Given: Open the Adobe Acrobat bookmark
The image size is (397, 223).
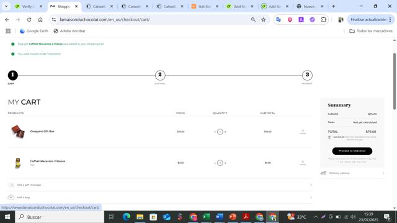Looking at the screenshot, I should 69,31.
